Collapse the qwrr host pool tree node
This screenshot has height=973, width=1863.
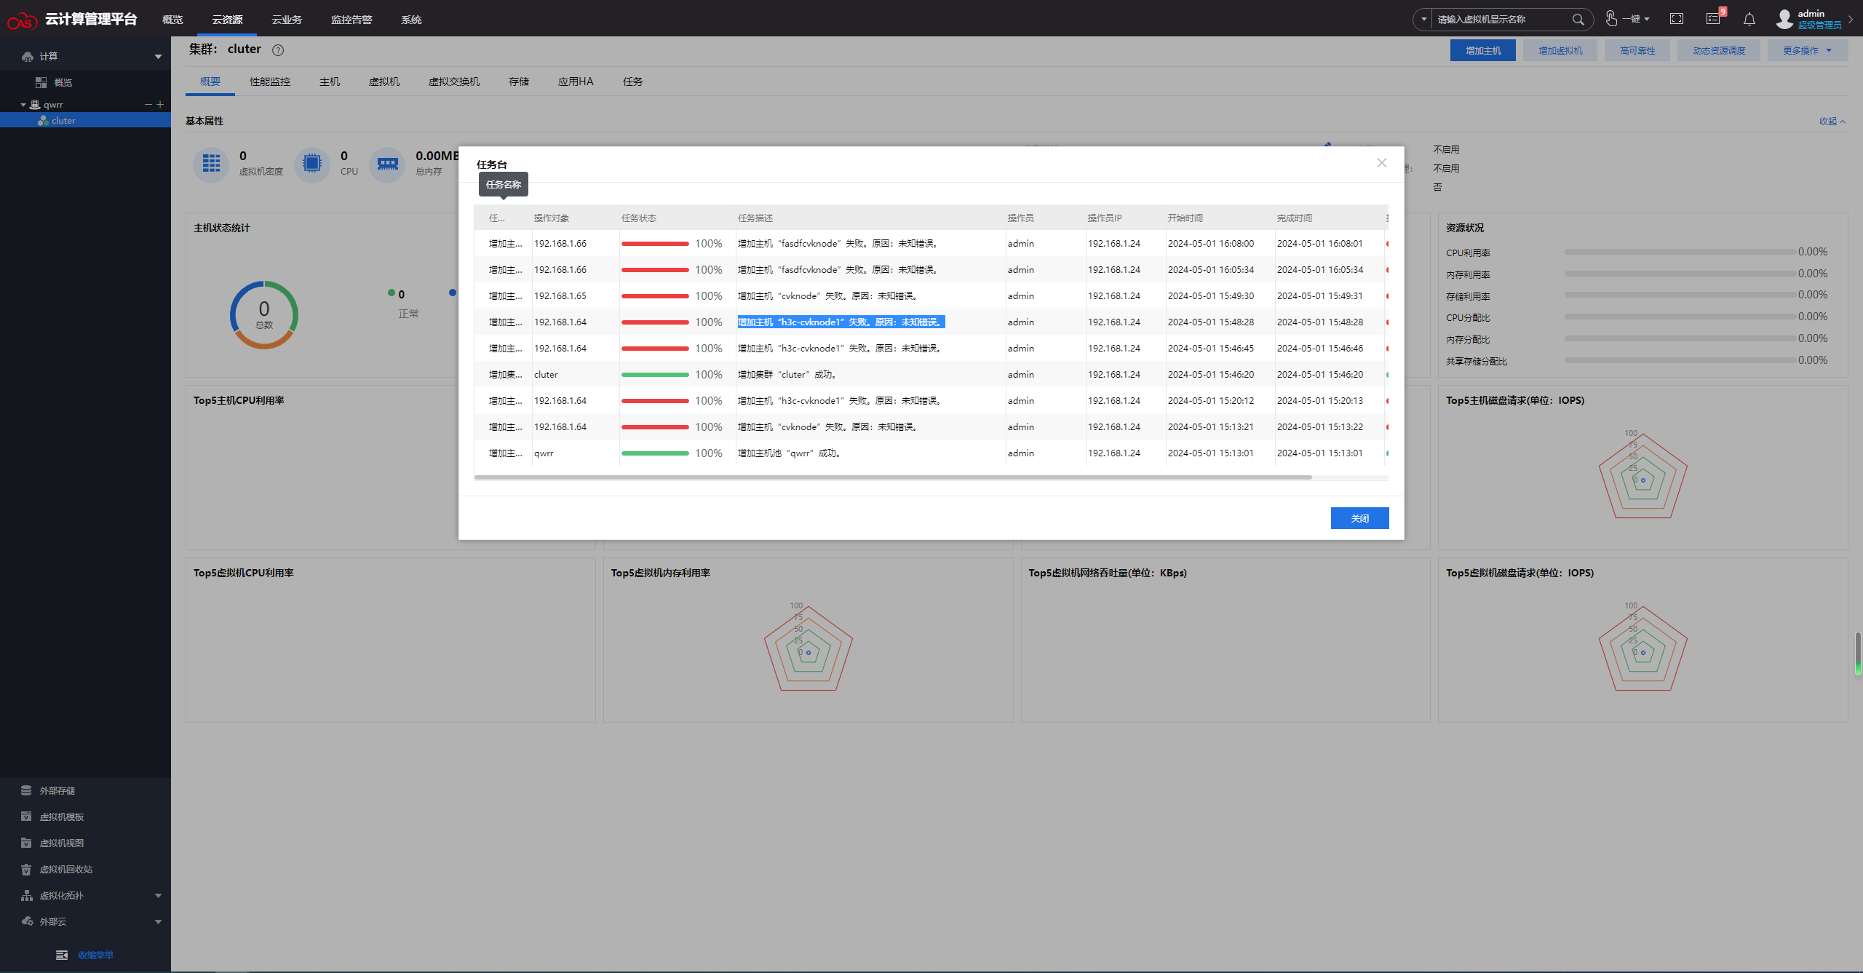click(x=23, y=105)
